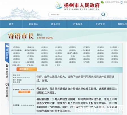Click the 文物局 department link
The image size is (127, 115).
[114, 50]
